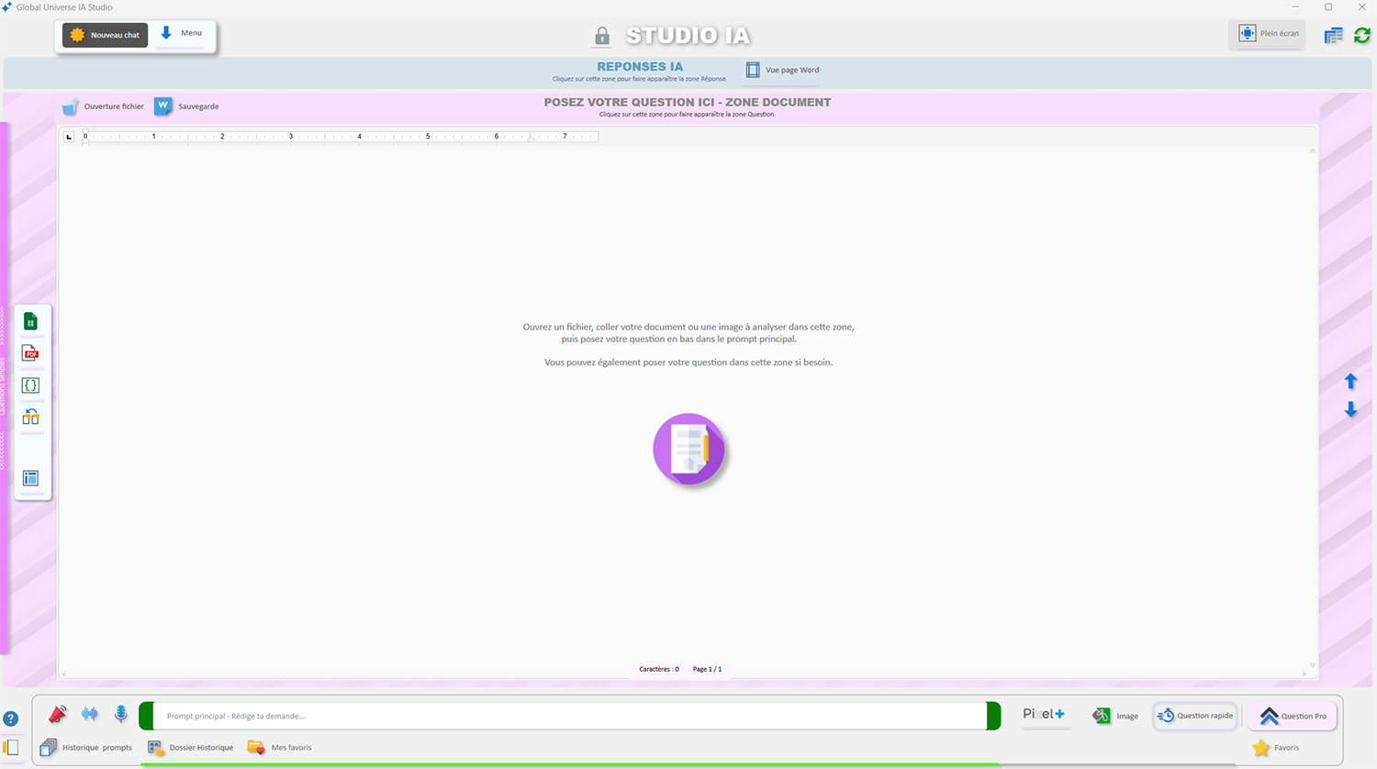The height and width of the screenshot is (769, 1377).
Task: Click the Question rapide button
Action: [1195, 716]
